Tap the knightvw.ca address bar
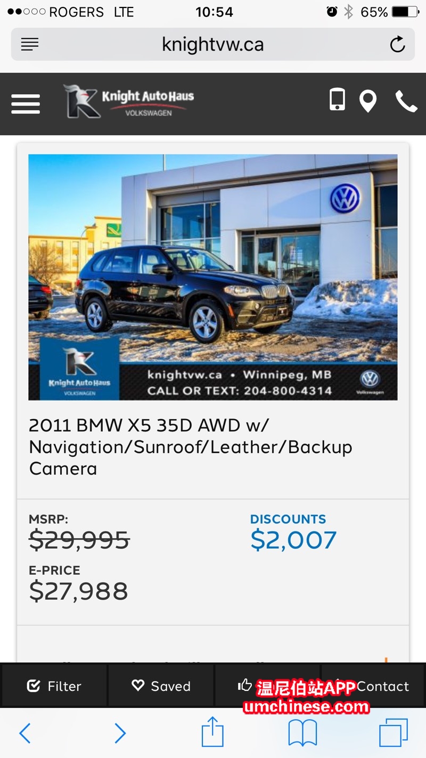The width and height of the screenshot is (426, 758). (x=213, y=45)
